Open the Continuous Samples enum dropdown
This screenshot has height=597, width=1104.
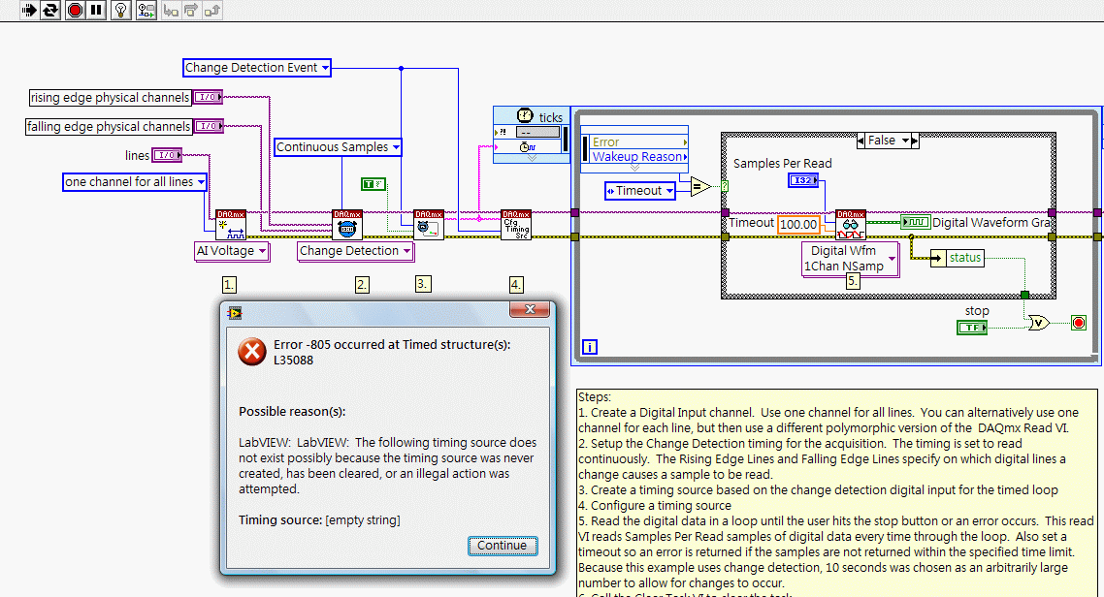point(396,147)
